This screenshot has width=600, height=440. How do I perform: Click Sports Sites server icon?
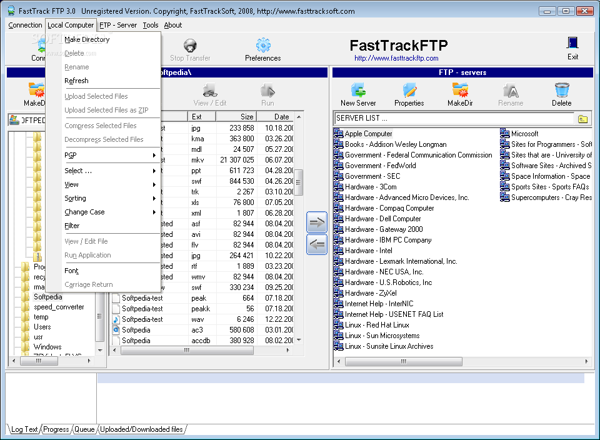coord(505,186)
